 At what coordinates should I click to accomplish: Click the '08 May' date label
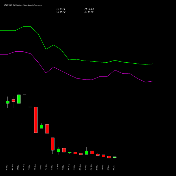point(24,168)
